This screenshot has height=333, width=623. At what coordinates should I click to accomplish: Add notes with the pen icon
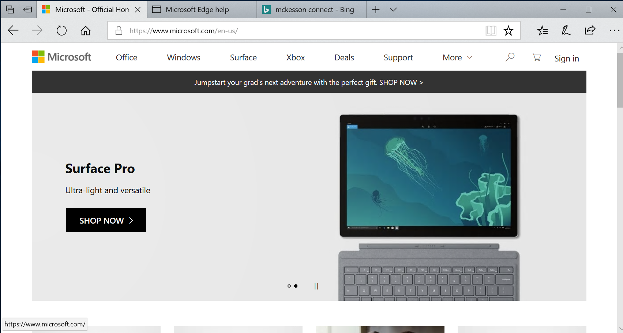[x=566, y=30]
